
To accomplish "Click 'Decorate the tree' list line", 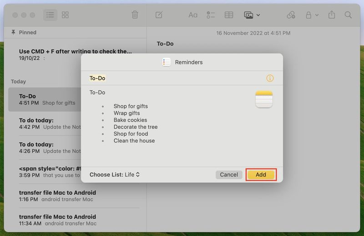I will 136,127.
